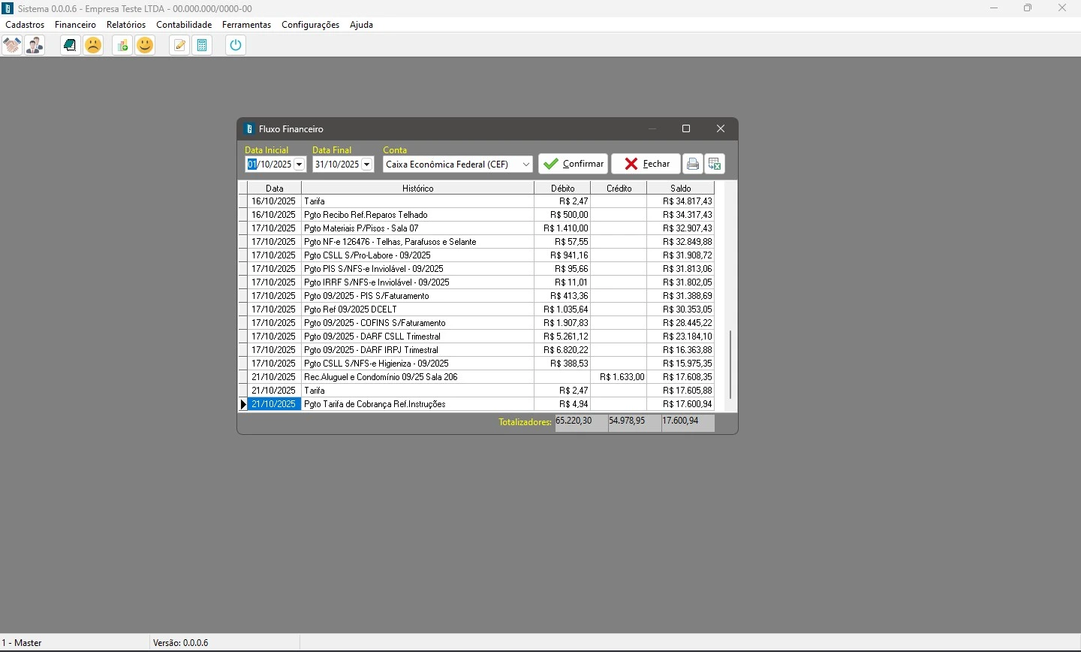The image size is (1081, 652).
Task: Expand the Conta account combo box
Action: point(526,165)
